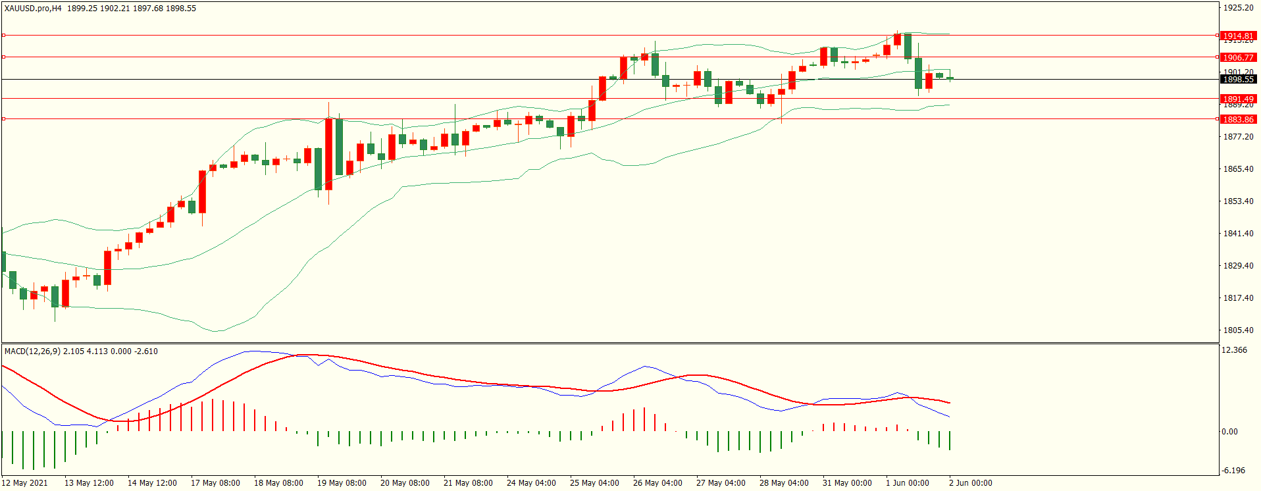
Task: Click the 1925.20 price scale value
Action: (x=1238, y=8)
